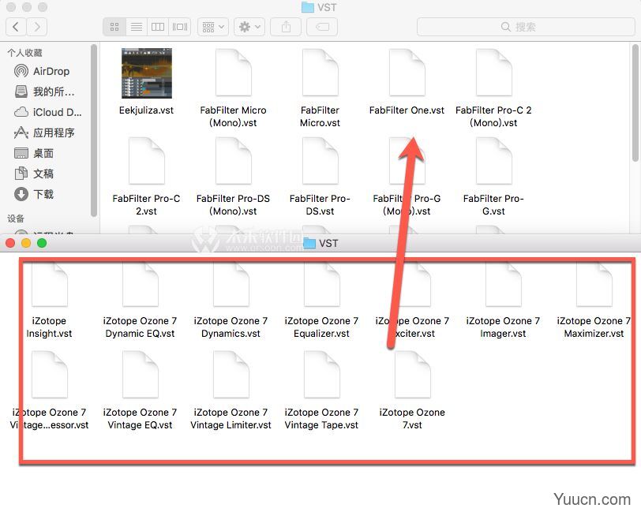Image resolution: width=641 pixels, height=523 pixels.
Task: Click the sidebar scrollbar
Action: click(94, 130)
